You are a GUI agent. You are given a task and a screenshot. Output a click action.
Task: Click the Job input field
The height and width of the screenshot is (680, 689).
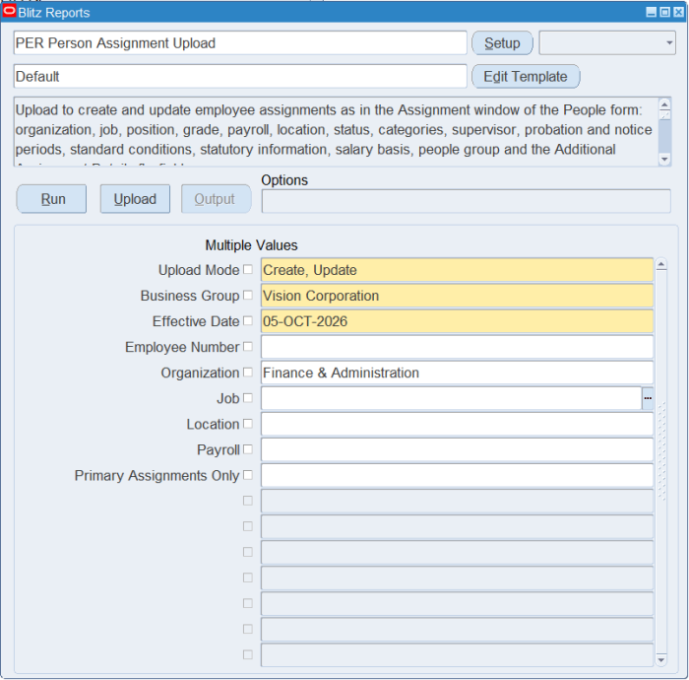pos(451,398)
